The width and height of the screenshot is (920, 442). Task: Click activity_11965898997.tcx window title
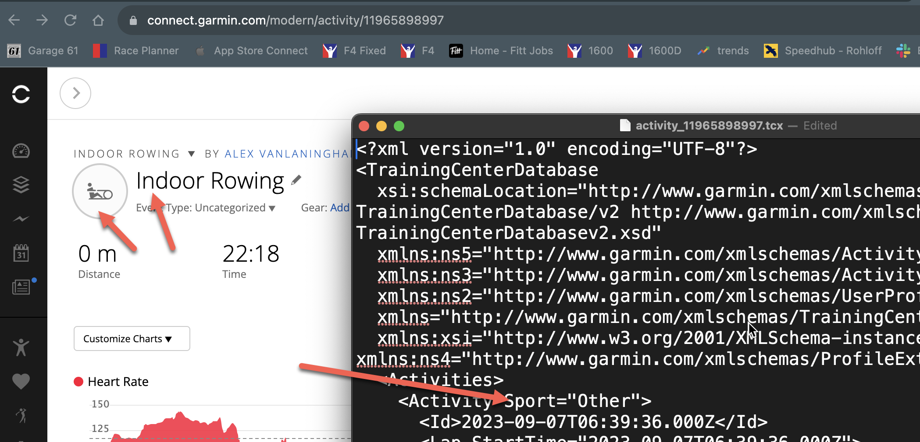pyautogui.click(x=709, y=126)
